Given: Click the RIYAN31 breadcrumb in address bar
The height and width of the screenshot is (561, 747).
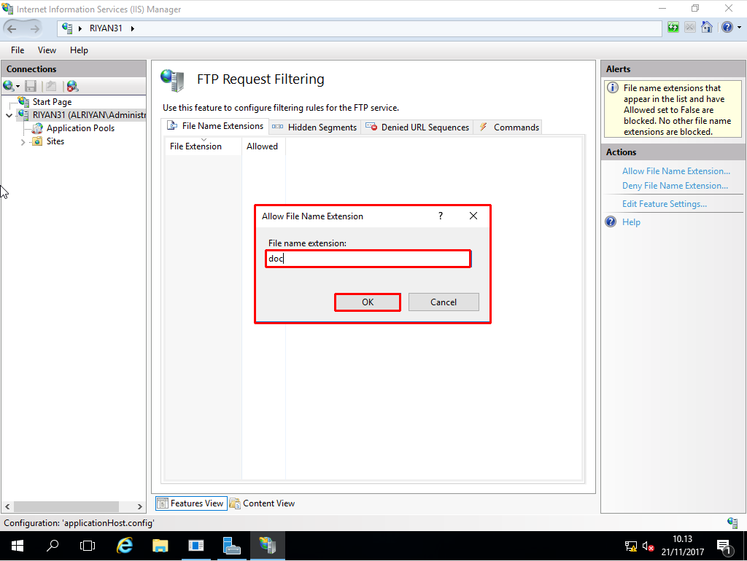Looking at the screenshot, I should 106,28.
